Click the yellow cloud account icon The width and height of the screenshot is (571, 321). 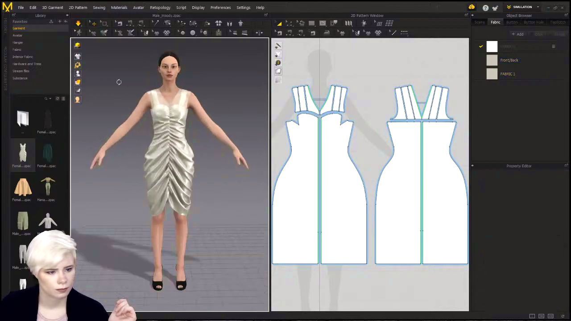pos(472,8)
